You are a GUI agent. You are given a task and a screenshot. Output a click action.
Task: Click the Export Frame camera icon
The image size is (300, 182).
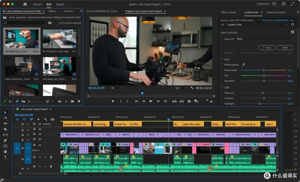click(x=189, y=101)
